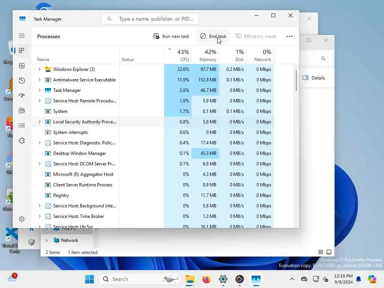Open Task Manager hamburger navigation menu

pos(22,36)
